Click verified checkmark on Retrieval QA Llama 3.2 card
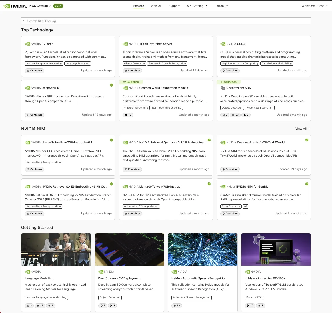This screenshot has width=332, height=313. coord(209,140)
